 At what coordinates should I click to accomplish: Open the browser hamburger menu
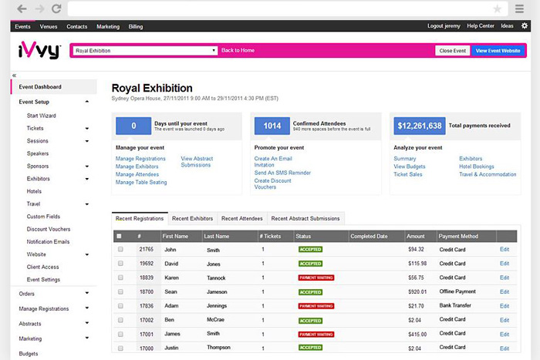pyautogui.click(x=519, y=8)
